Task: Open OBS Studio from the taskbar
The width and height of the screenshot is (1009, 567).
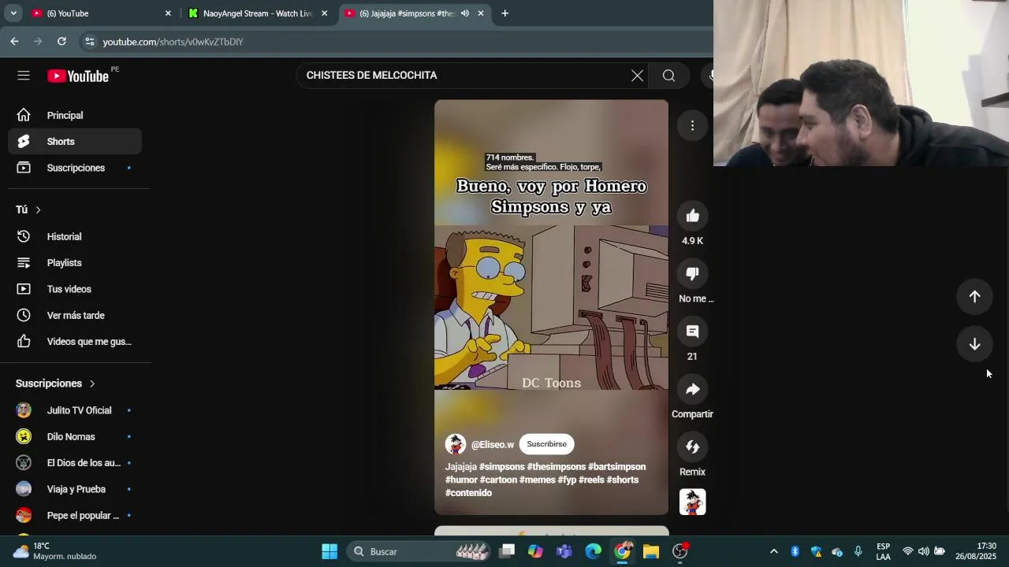Action: click(679, 551)
